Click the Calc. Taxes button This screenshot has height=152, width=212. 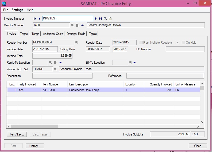(x=40, y=134)
